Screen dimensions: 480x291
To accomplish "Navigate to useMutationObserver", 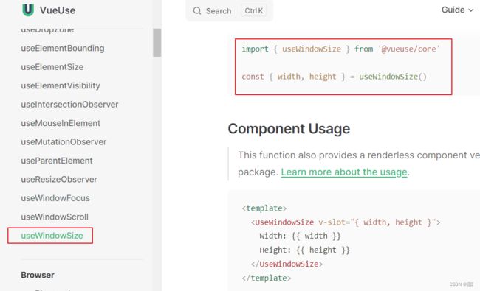I will click(x=64, y=142).
